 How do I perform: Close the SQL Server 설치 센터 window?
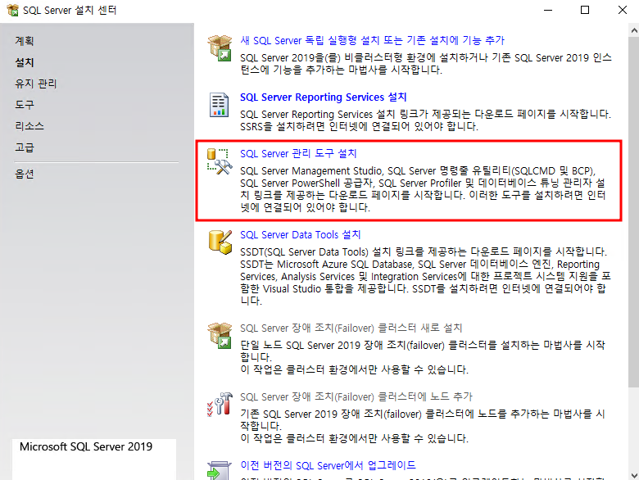(x=623, y=10)
